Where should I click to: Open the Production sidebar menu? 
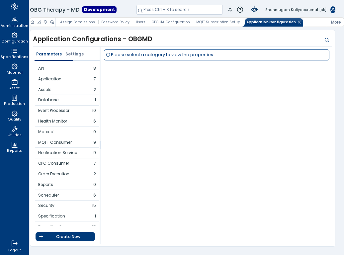click(x=15, y=100)
